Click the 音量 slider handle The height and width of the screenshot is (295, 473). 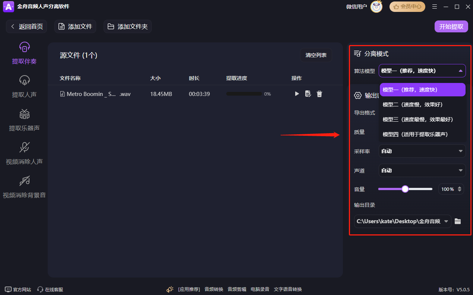pyautogui.click(x=405, y=189)
